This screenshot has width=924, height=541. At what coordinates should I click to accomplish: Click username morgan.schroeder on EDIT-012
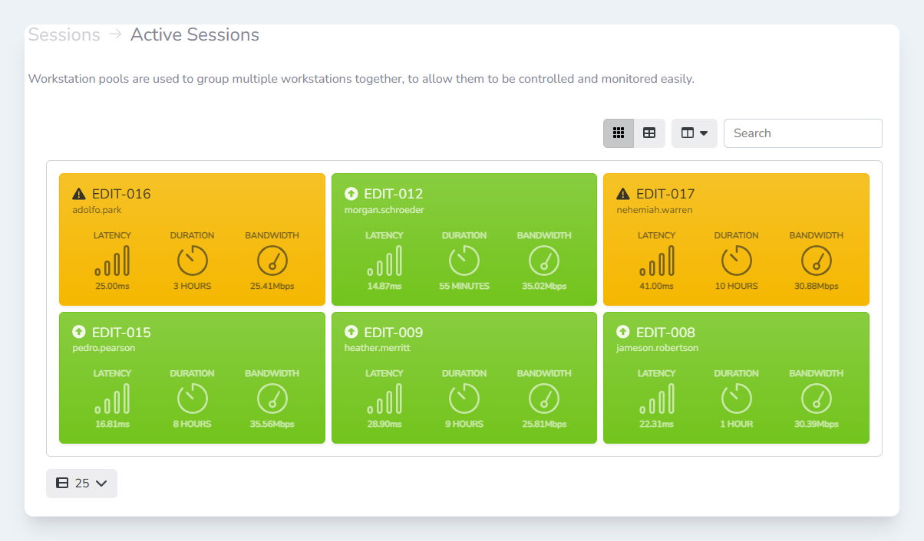point(384,210)
